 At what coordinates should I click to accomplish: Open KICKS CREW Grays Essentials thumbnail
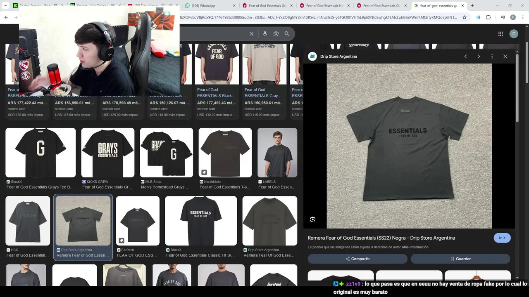[108, 153]
